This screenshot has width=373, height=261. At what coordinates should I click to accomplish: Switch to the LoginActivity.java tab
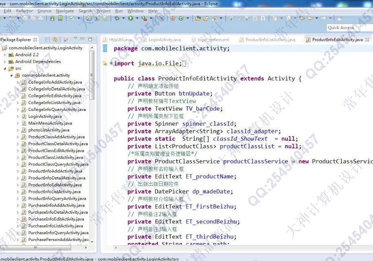click(164, 40)
